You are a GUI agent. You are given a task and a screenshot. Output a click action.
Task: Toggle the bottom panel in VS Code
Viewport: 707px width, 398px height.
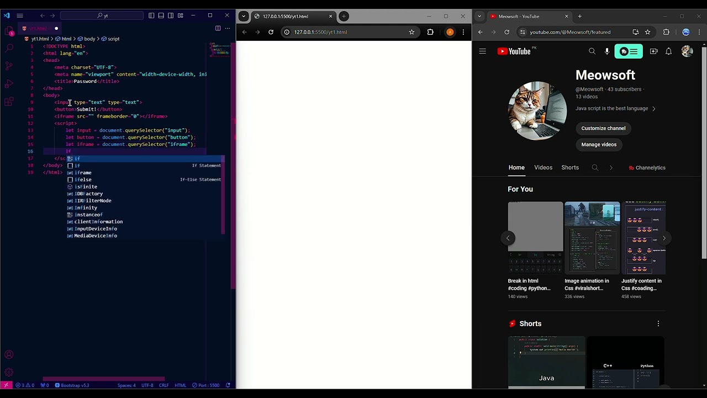pyautogui.click(x=161, y=15)
